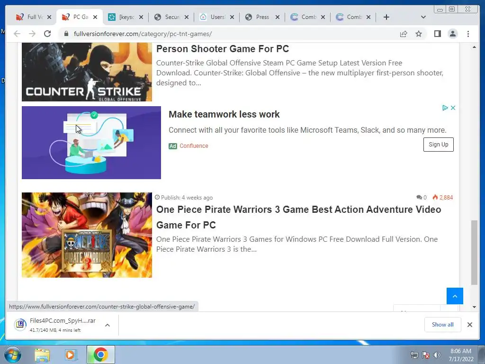
Task: Click the page scrollbar thumb
Action: [474, 252]
